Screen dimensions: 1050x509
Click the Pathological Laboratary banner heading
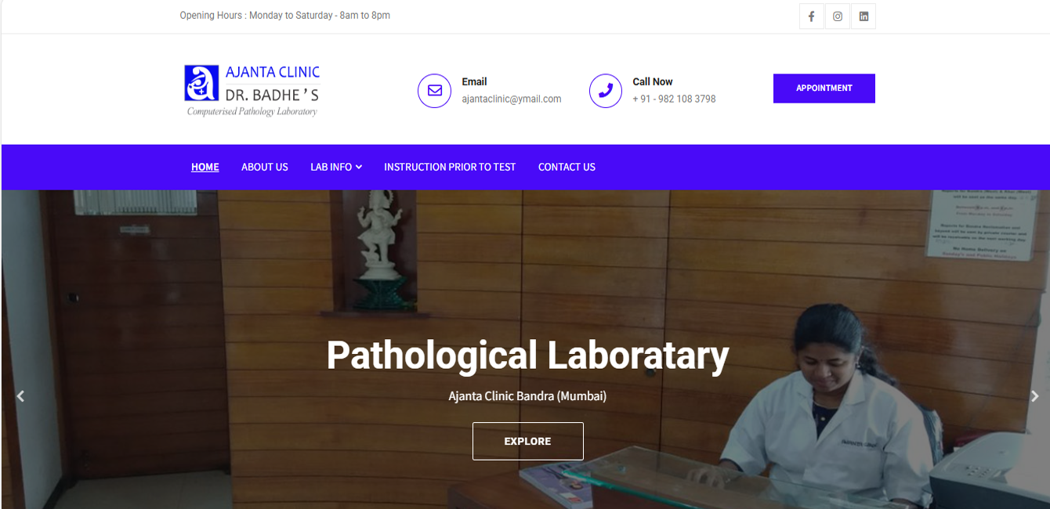pyautogui.click(x=527, y=355)
